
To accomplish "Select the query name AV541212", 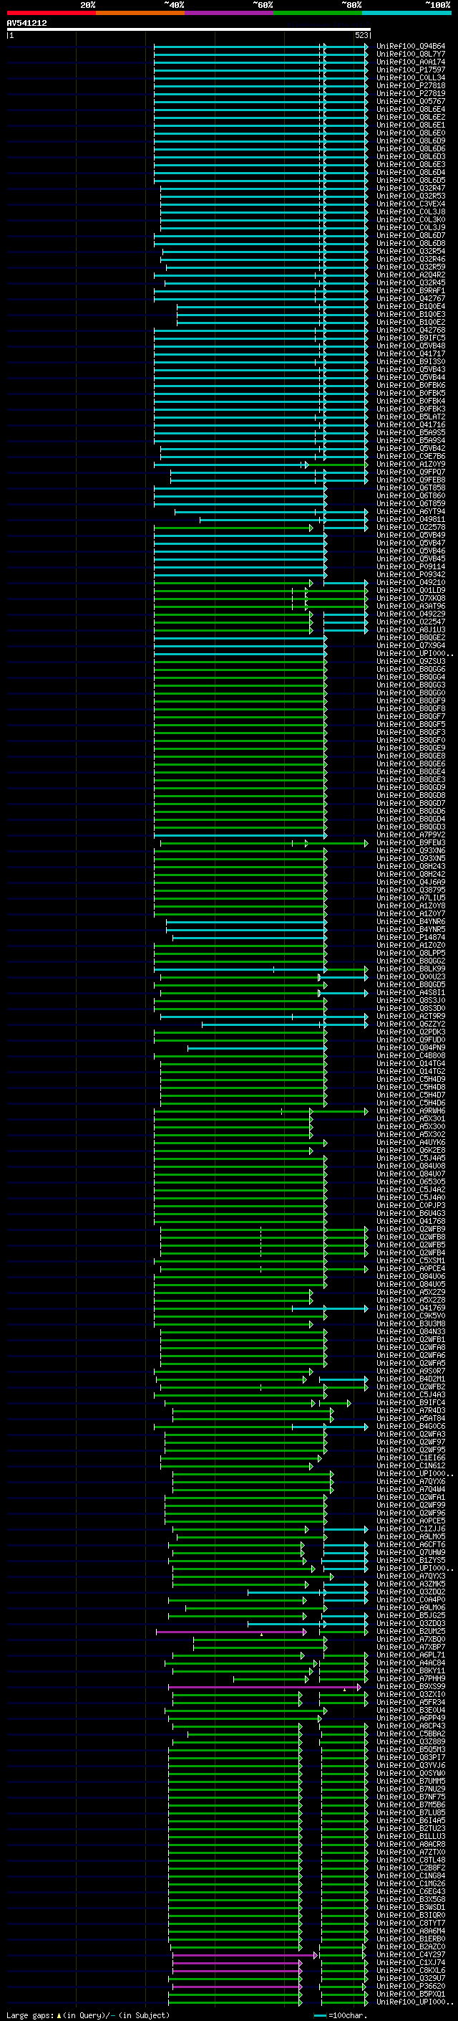I will 26,23.
